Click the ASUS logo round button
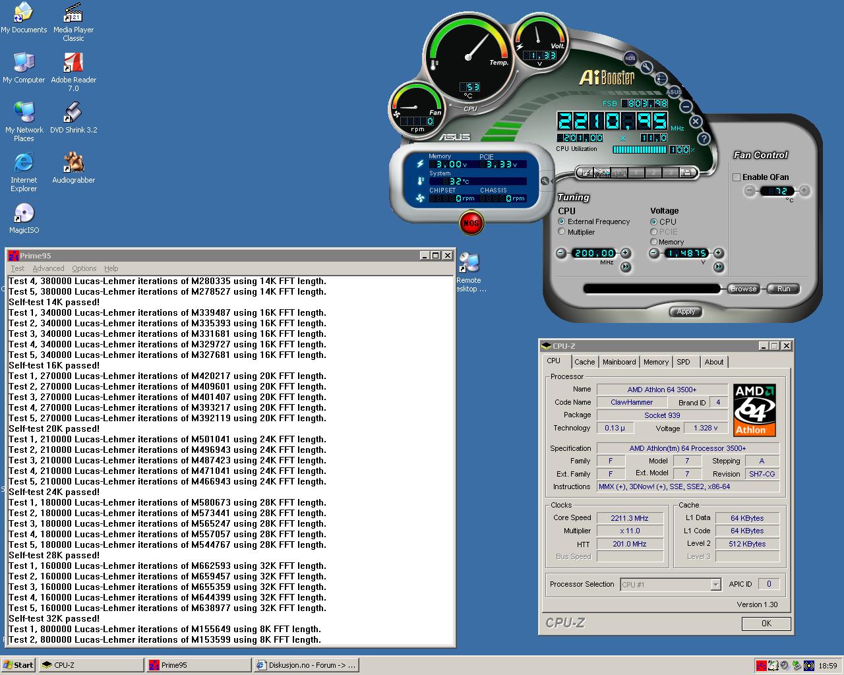Viewport: 844px width, 675px height. click(x=674, y=92)
